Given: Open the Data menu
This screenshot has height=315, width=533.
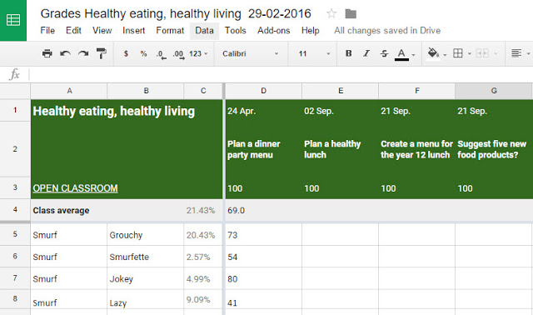Looking at the screenshot, I should coord(204,31).
